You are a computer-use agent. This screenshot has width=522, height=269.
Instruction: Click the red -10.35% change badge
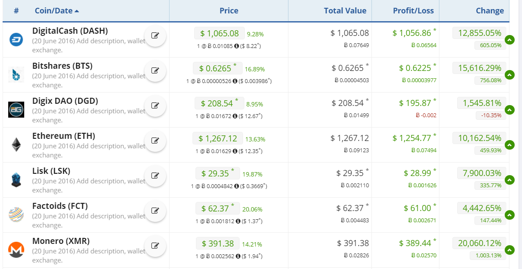pyautogui.click(x=490, y=115)
